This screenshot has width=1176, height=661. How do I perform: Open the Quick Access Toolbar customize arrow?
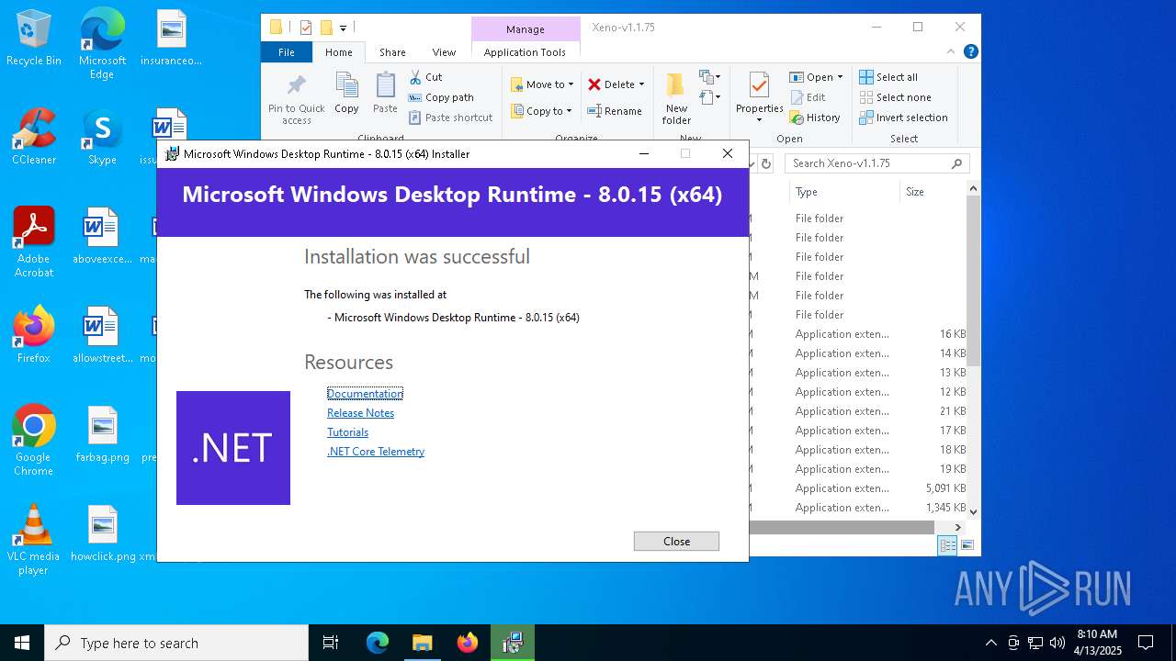tap(343, 28)
